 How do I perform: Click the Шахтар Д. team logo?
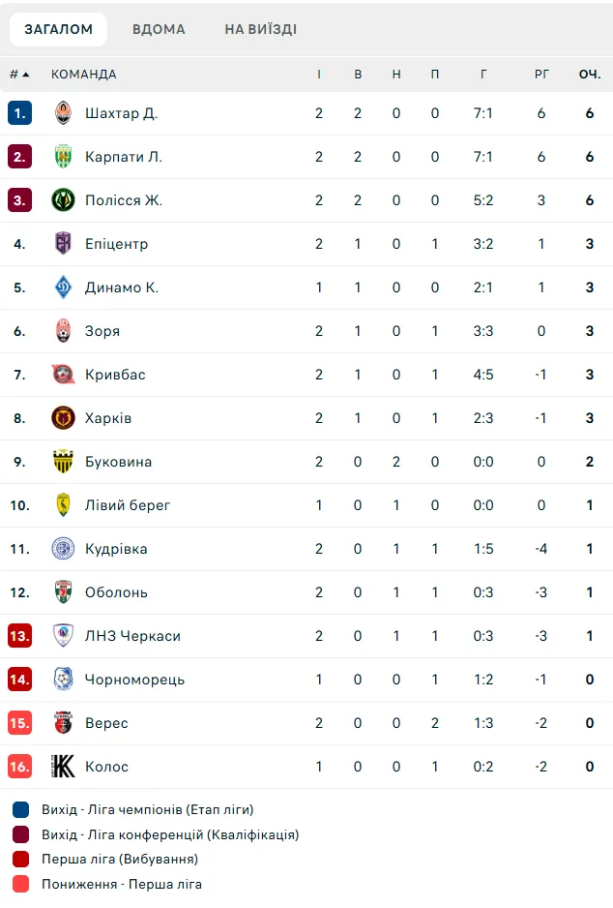tap(63, 113)
